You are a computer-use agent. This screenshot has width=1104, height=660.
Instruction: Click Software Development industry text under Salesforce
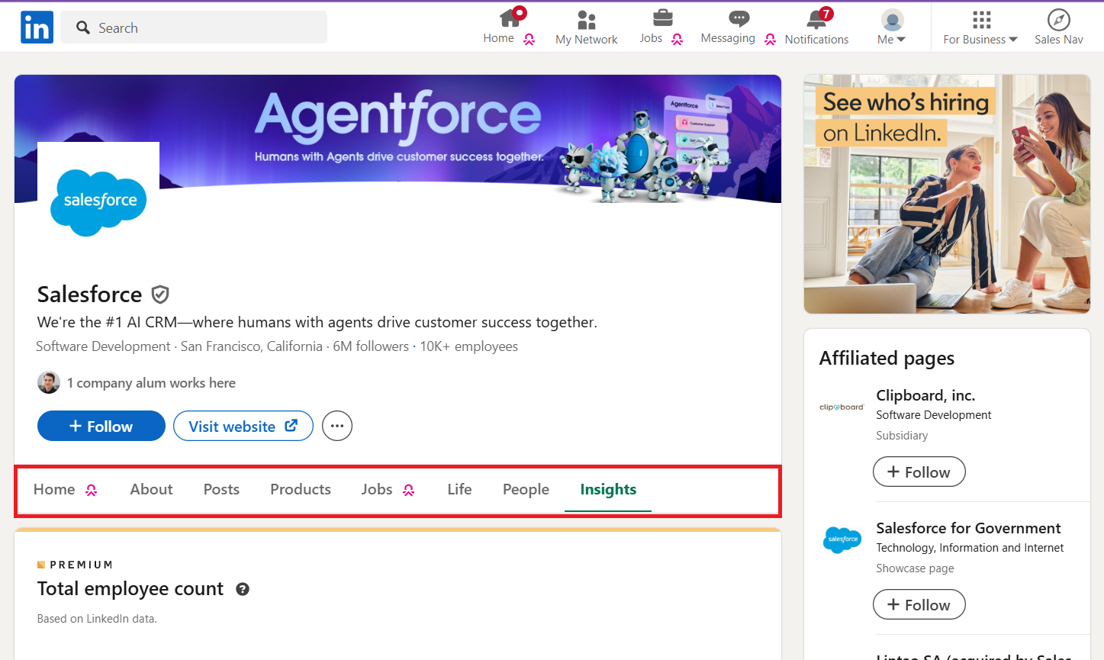(x=103, y=346)
